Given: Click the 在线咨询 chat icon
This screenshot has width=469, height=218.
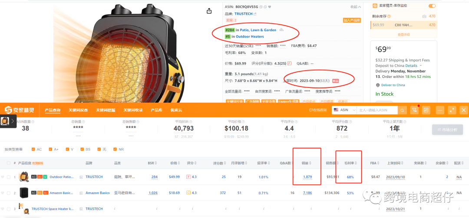Looking at the screenshot, I should pos(317,110).
